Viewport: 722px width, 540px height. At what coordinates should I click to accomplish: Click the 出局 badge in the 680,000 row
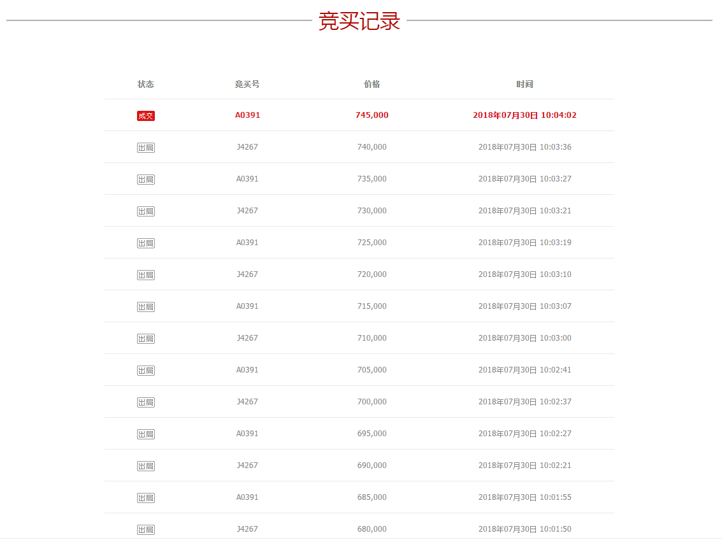click(145, 529)
